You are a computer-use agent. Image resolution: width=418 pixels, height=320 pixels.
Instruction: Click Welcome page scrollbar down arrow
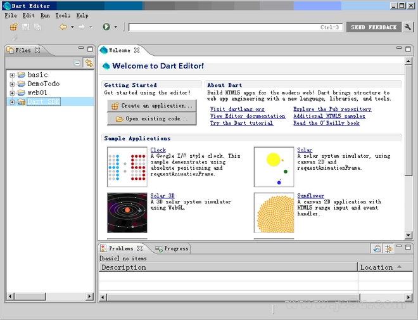[x=408, y=235]
